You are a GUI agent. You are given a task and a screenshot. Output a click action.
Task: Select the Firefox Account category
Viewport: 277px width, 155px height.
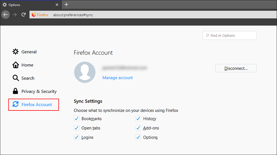tap(34, 105)
